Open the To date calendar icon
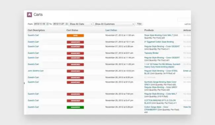The width and height of the screenshot is (215, 125). [x=66, y=24]
